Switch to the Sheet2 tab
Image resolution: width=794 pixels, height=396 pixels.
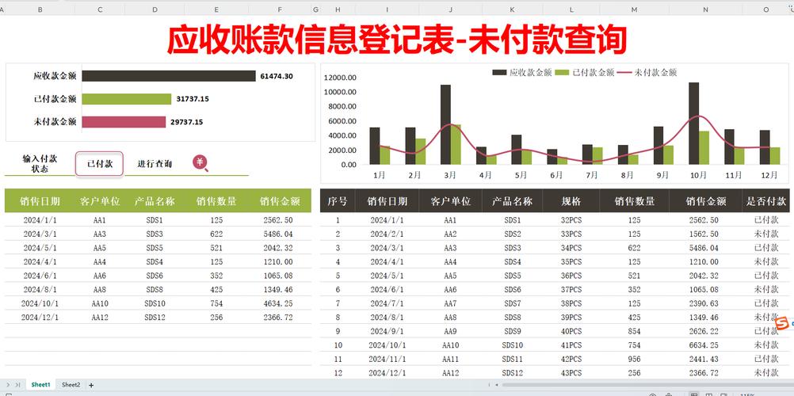coord(71,385)
